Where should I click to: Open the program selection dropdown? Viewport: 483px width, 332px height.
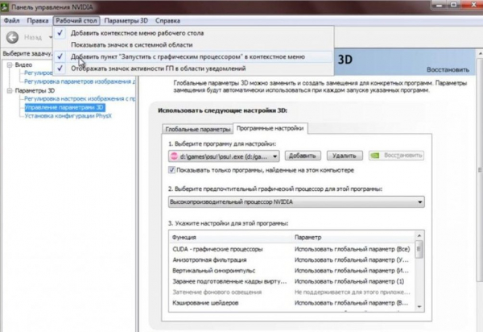pos(224,156)
